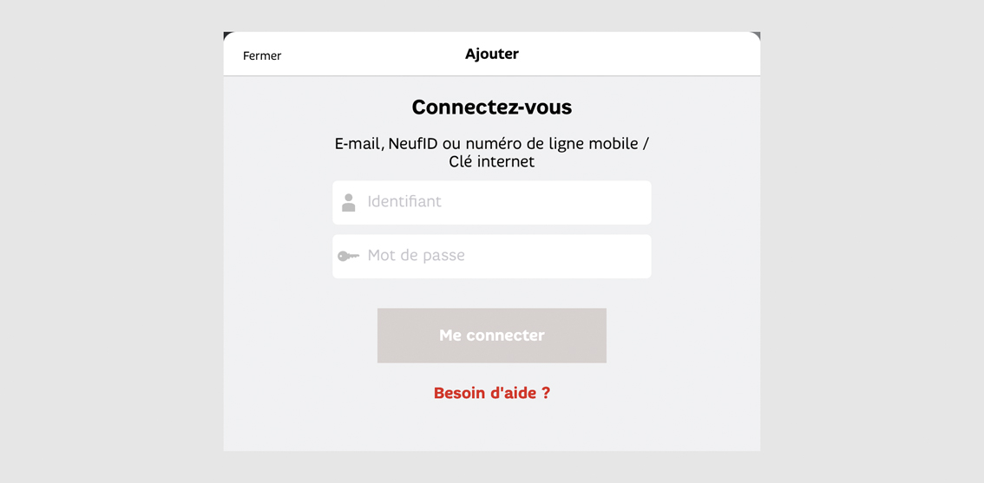Screen dimensions: 984x483
Task: Focus the Identifiant input field
Action: [492, 203]
